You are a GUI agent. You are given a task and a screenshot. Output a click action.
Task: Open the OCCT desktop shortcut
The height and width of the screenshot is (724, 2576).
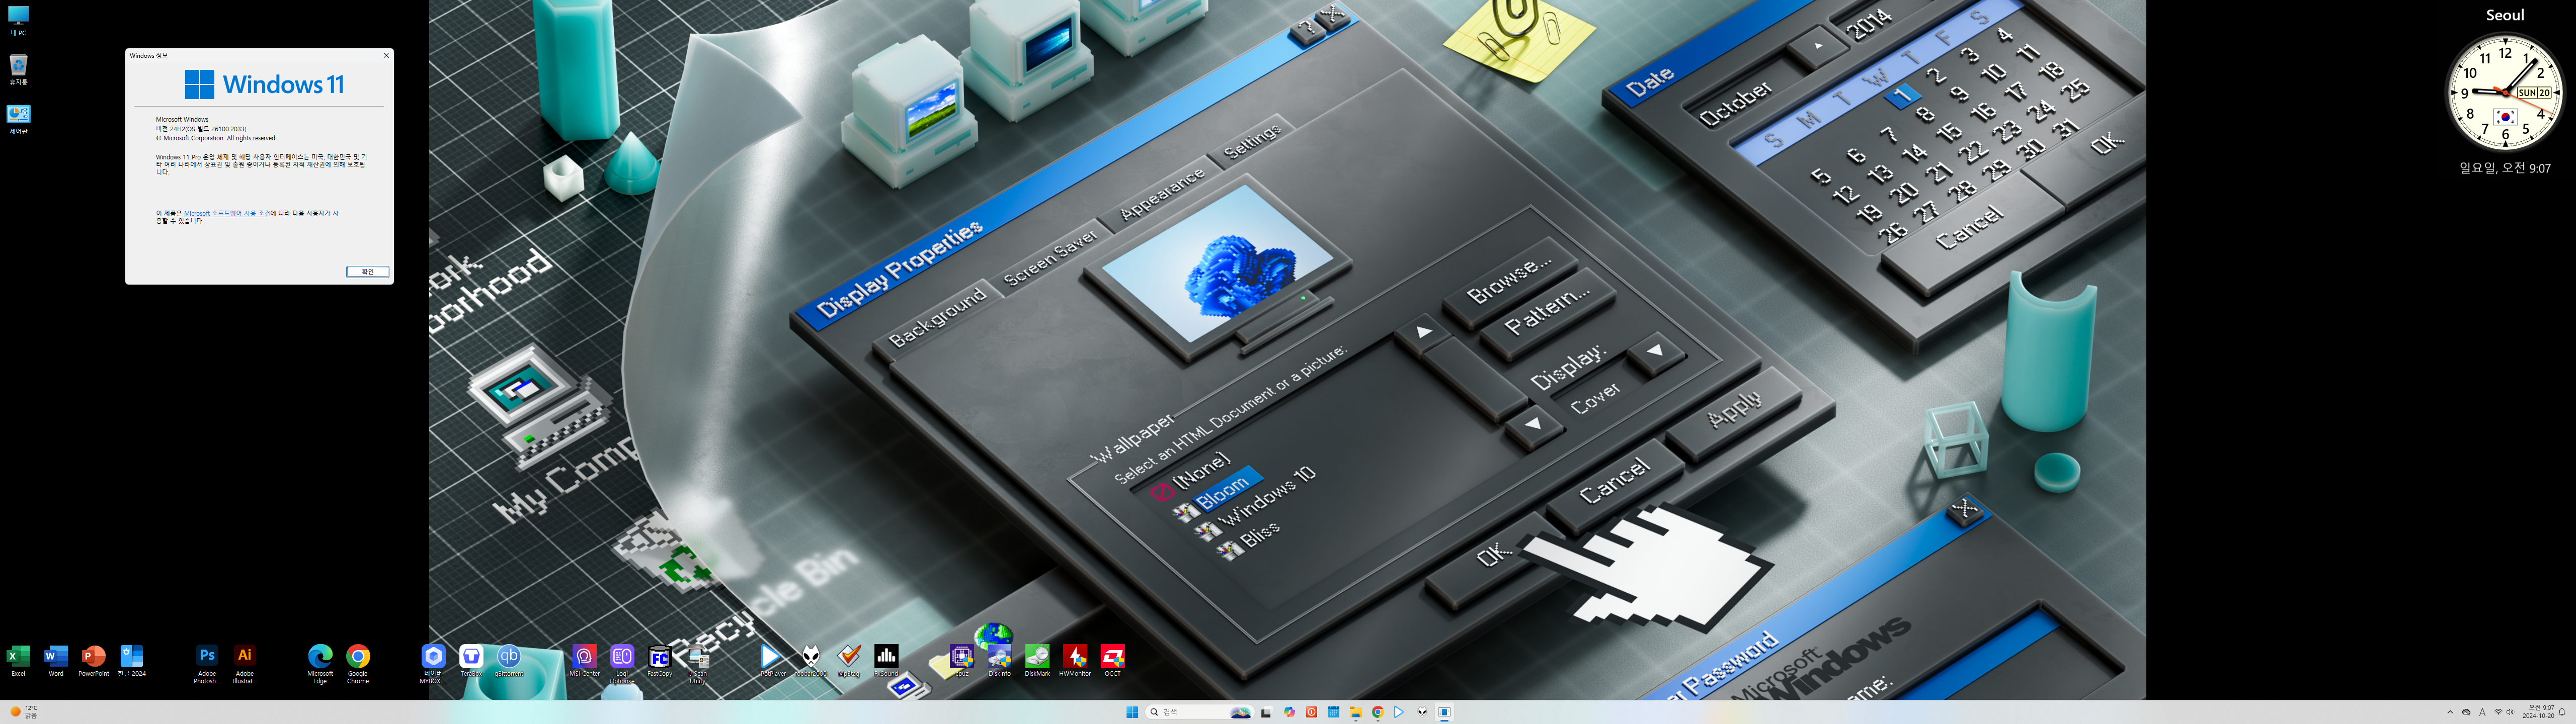pyautogui.click(x=1112, y=660)
